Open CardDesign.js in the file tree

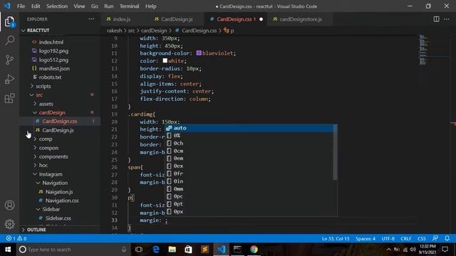coord(58,130)
